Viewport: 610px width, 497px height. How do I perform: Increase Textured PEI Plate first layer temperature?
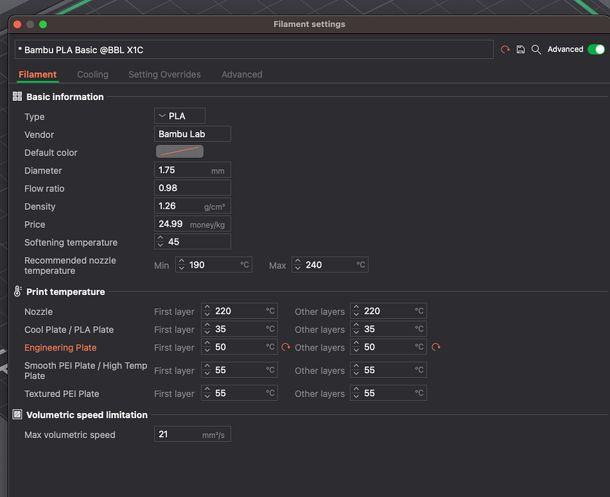coord(207,390)
